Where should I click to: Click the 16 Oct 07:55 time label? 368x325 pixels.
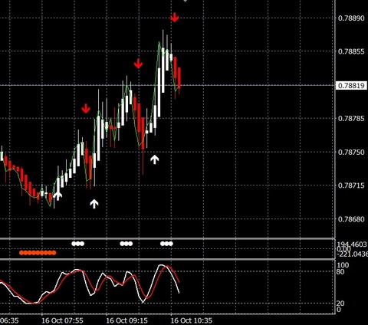coord(63,320)
